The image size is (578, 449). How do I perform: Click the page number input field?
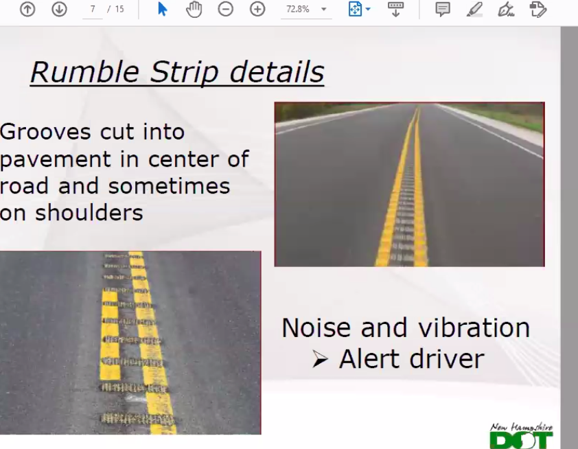pos(92,10)
